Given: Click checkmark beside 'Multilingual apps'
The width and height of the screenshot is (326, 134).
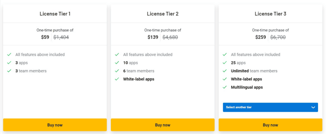Looking at the screenshot, I should (225, 87).
